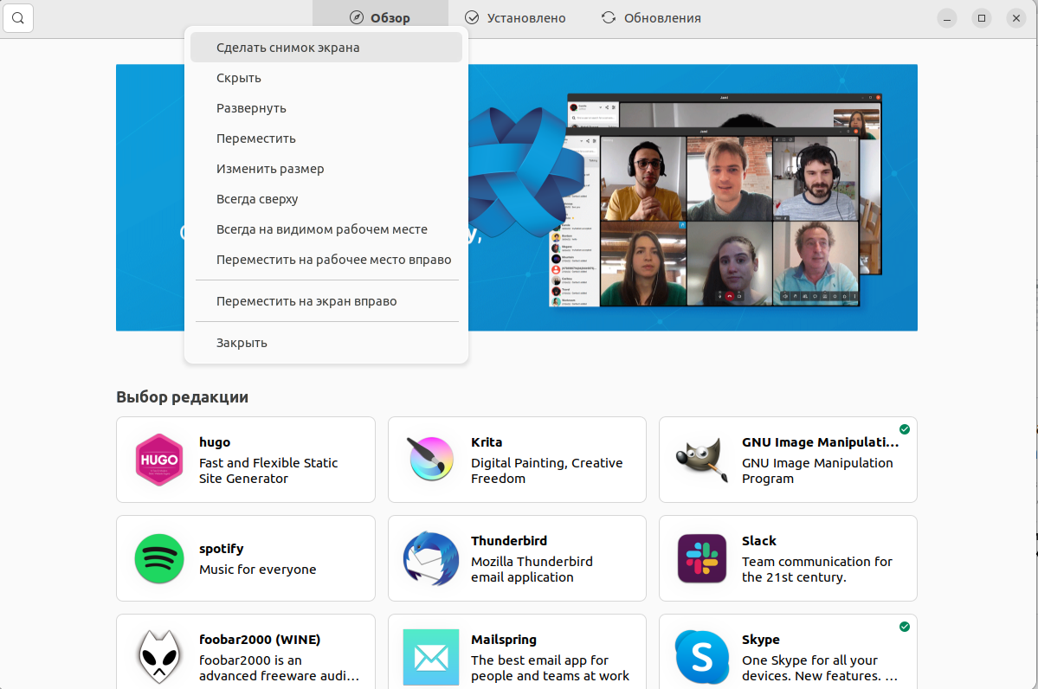The height and width of the screenshot is (689, 1038).
Task: Select Развернуть in the window menu
Action: [326, 108]
